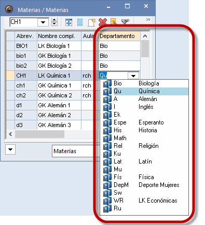Select DepM Deporte Mujeres department
The image size is (205, 225).
[x=144, y=185]
